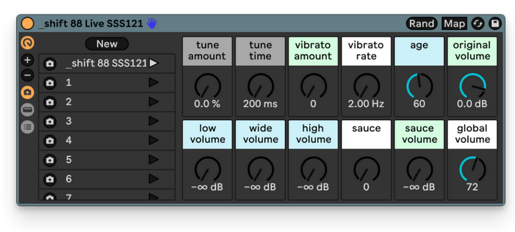Select the sauce volume knob

tap(419, 169)
